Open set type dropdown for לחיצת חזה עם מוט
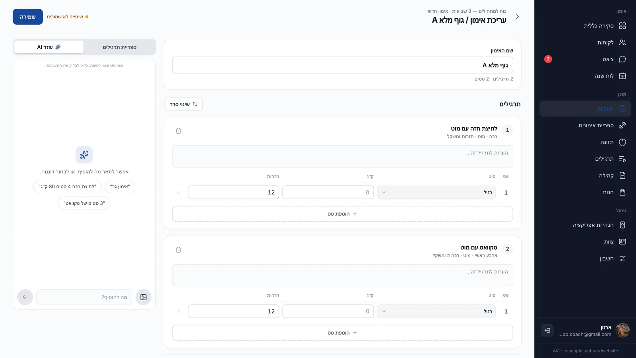The height and width of the screenshot is (358, 636). [436, 192]
